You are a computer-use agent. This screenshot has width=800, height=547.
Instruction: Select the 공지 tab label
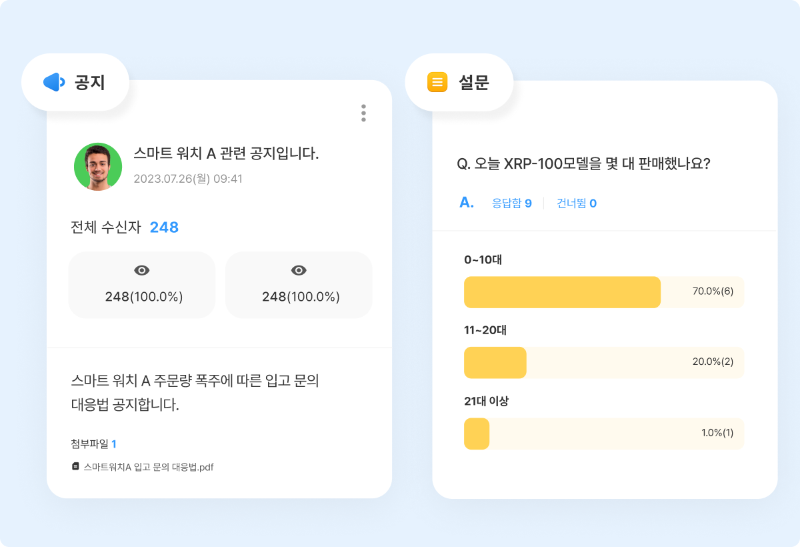(89, 82)
